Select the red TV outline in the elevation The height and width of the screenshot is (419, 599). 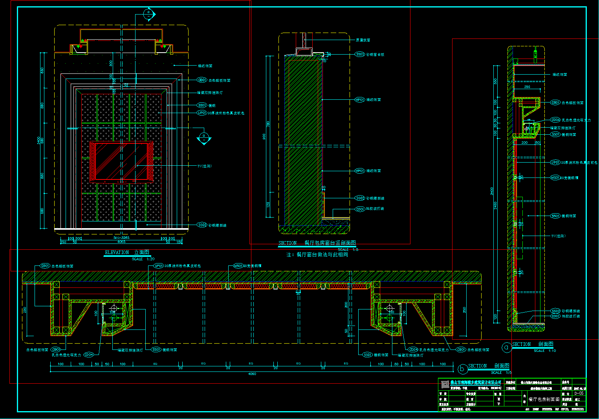(121, 162)
